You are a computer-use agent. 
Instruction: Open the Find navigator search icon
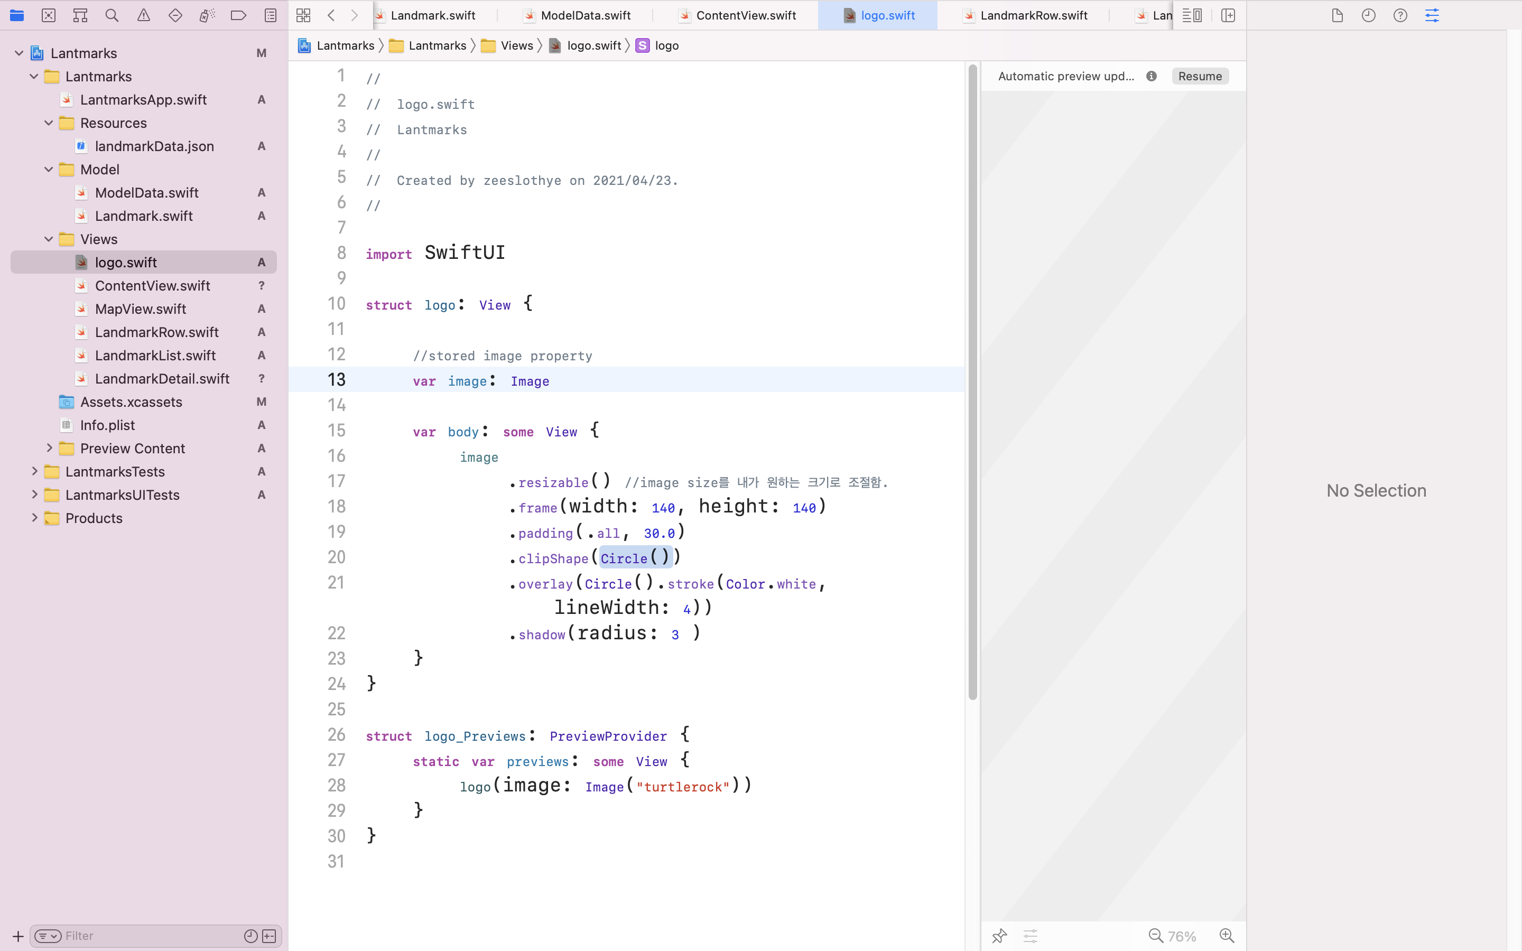112,15
